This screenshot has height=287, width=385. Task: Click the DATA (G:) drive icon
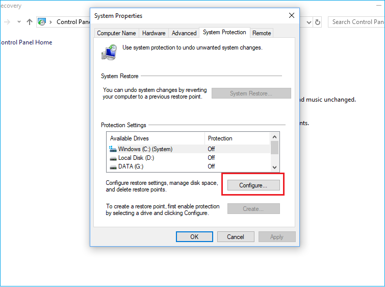tap(113, 166)
